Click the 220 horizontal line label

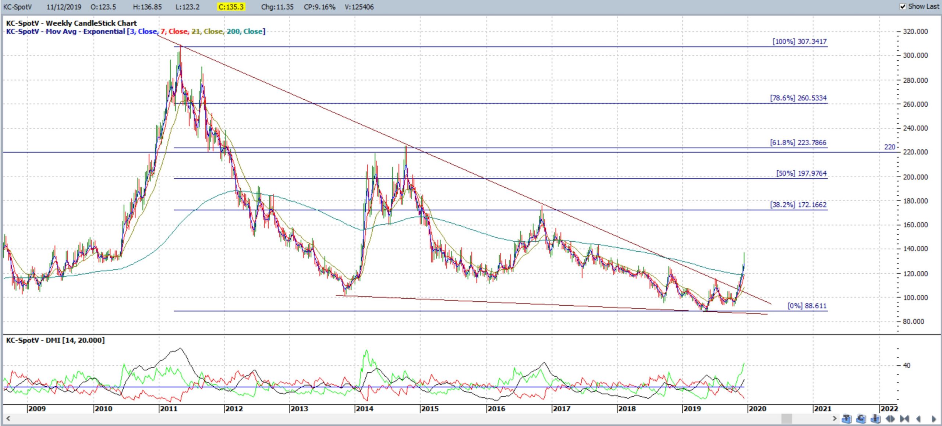tap(890, 147)
